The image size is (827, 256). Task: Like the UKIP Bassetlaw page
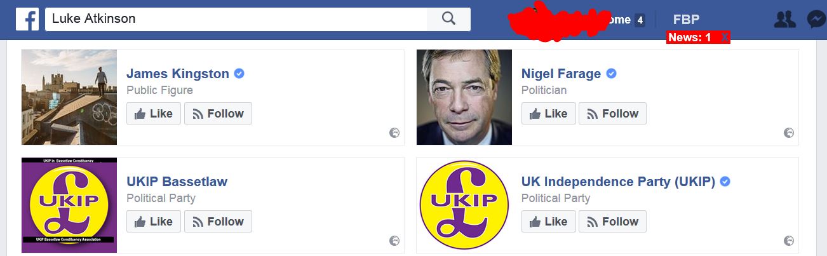click(x=154, y=222)
